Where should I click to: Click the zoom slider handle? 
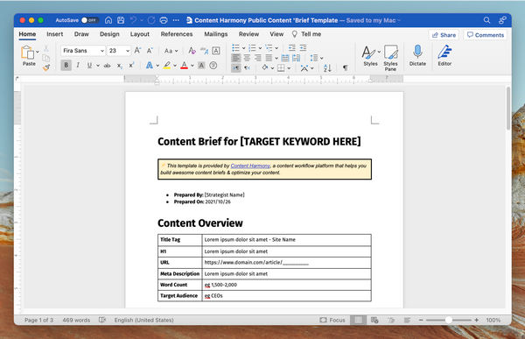click(448, 321)
